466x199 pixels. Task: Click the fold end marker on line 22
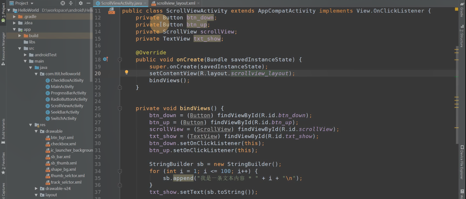[x=120, y=87]
